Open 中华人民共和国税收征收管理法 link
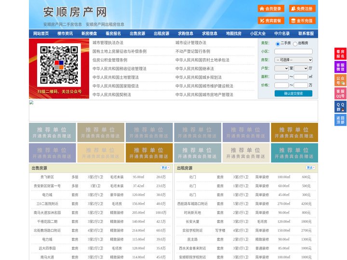 120,68
